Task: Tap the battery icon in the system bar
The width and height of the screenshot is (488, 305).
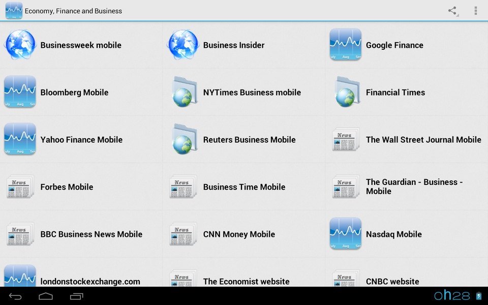Action: (x=479, y=296)
